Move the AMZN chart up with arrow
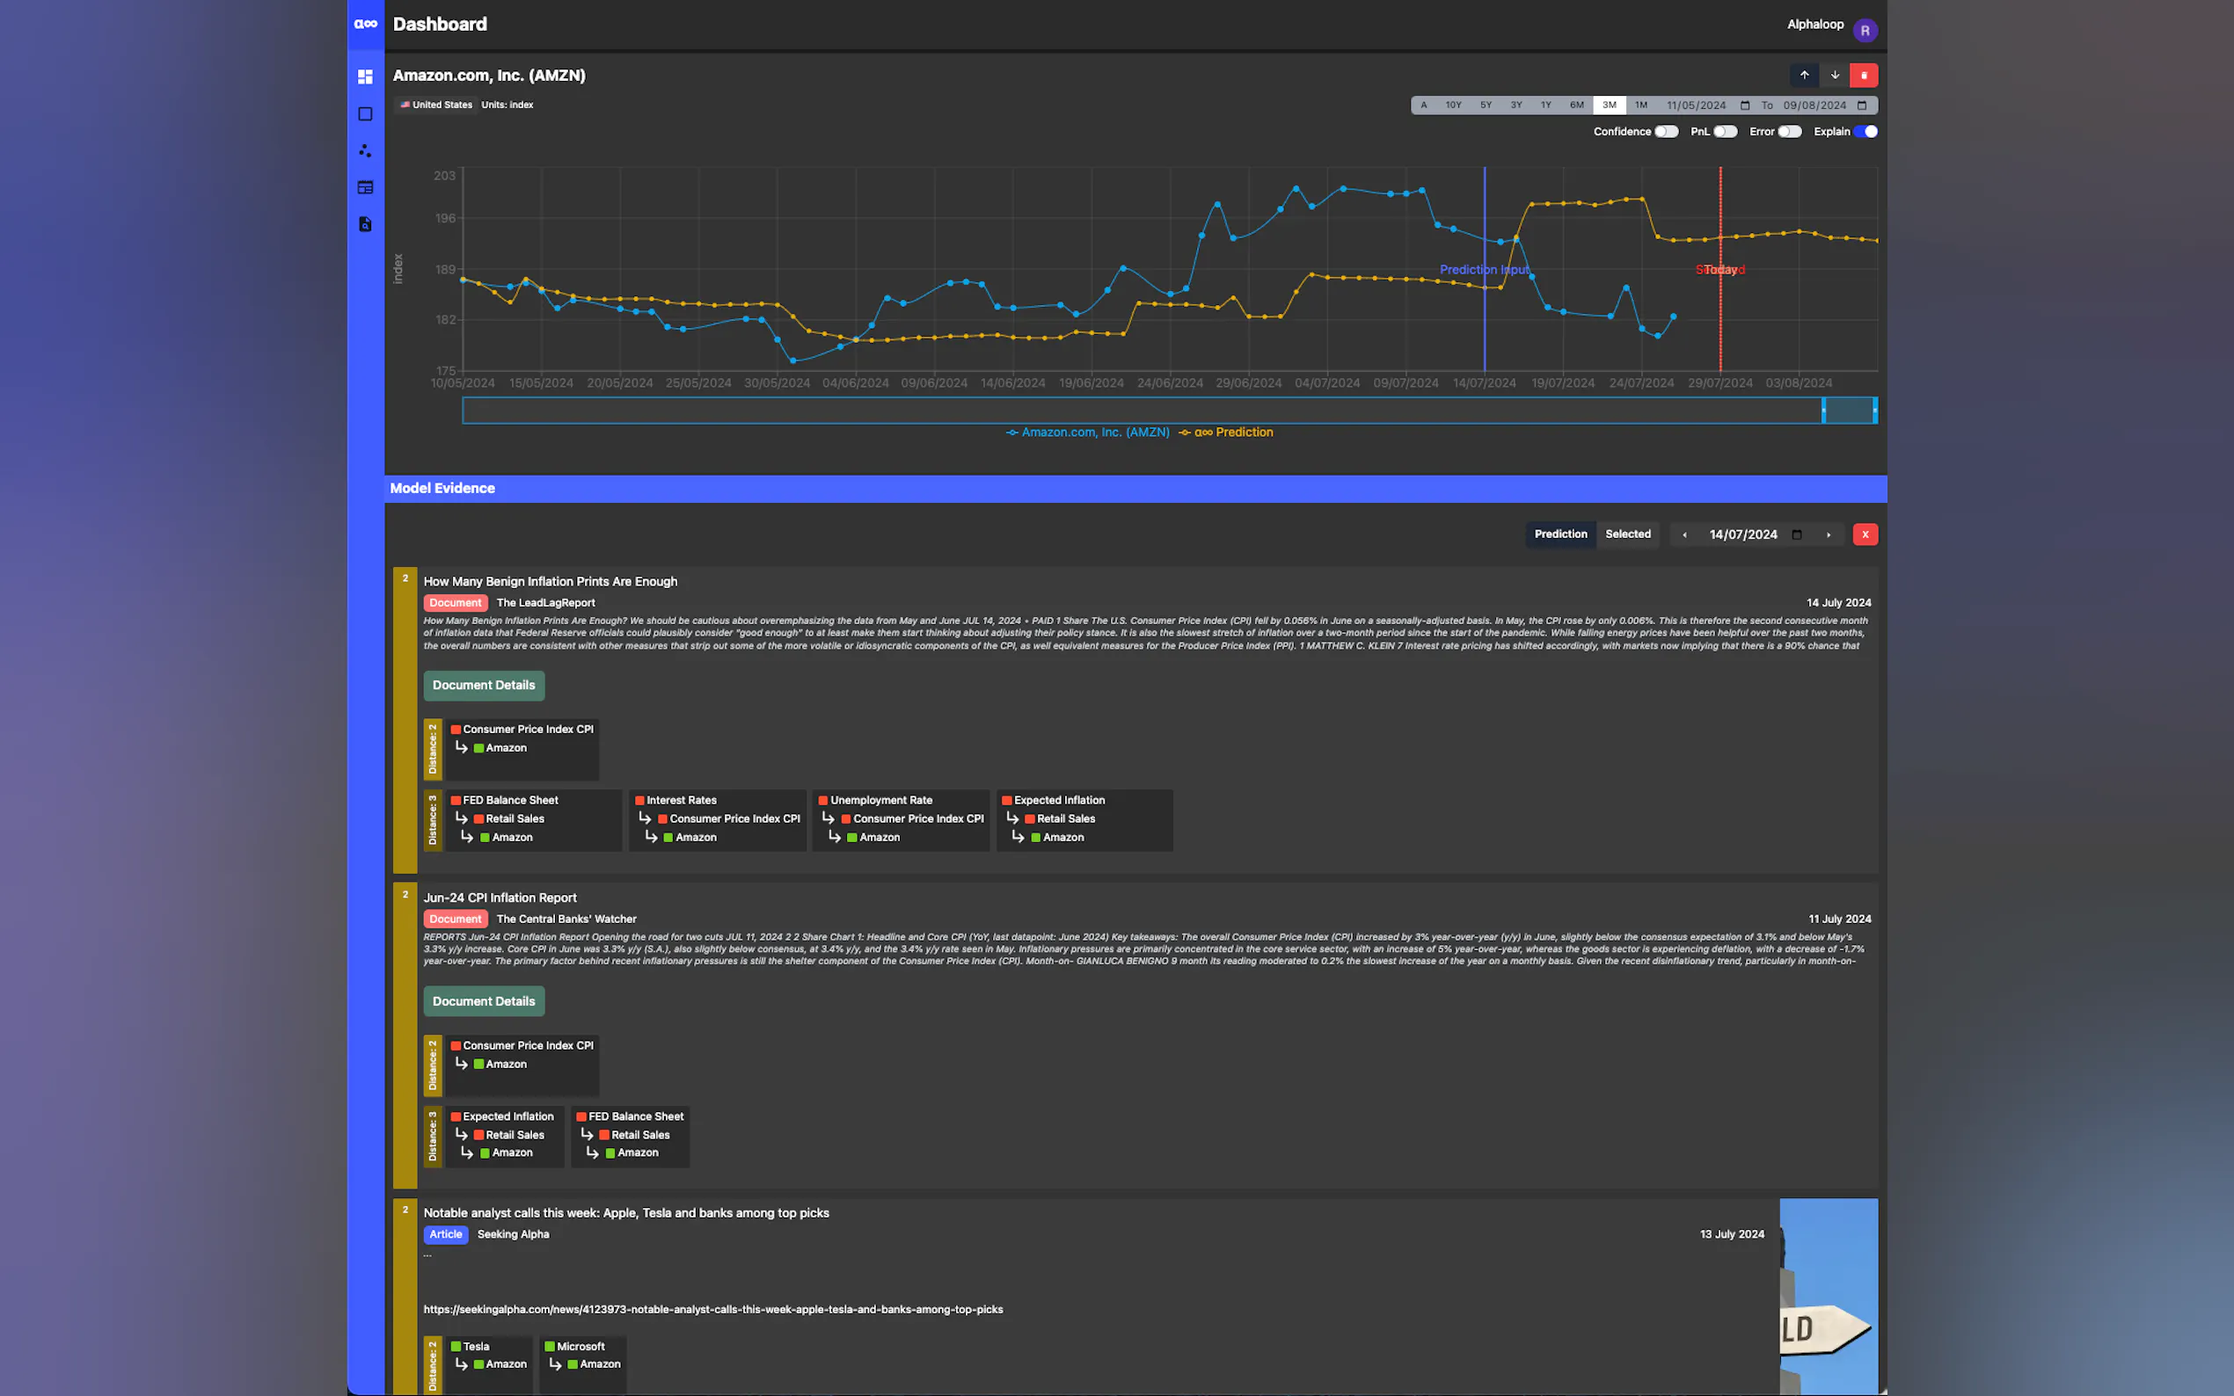The width and height of the screenshot is (2234, 1396). pos(1804,75)
